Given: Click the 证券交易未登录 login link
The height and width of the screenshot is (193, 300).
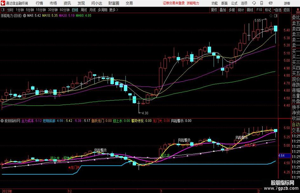Looking at the screenshot, I should point(174,3).
